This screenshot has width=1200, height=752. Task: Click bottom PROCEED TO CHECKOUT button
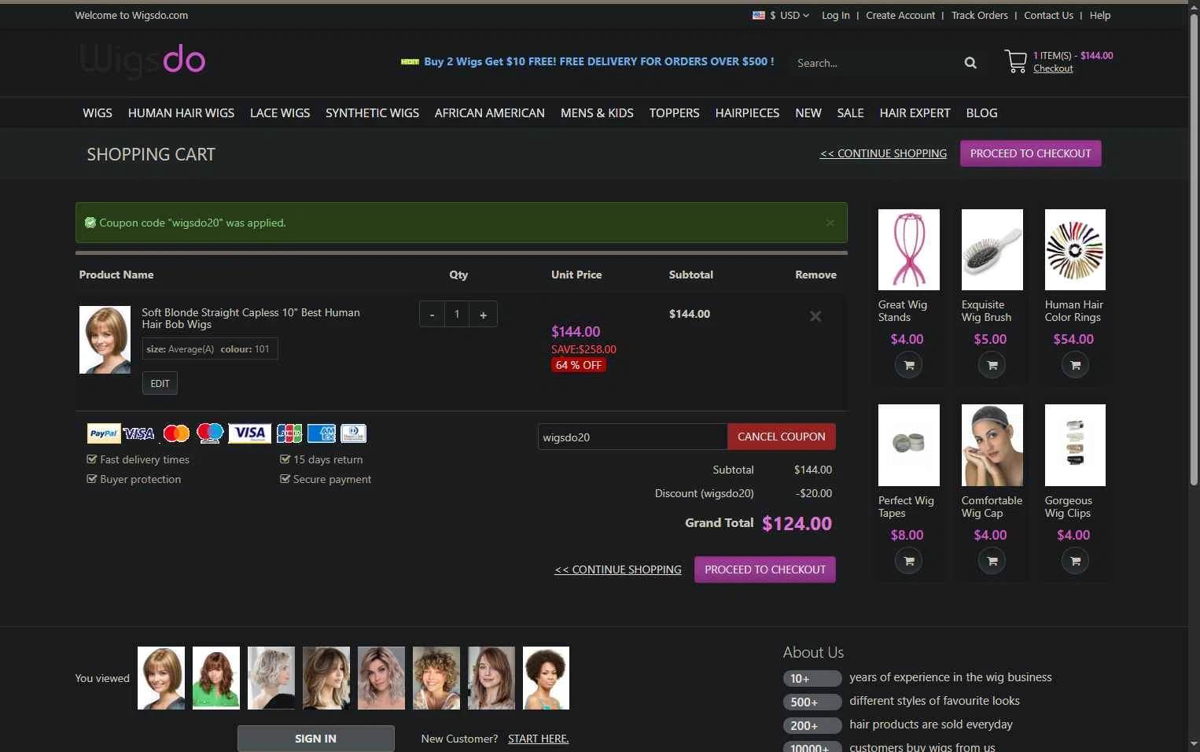click(x=764, y=570)
